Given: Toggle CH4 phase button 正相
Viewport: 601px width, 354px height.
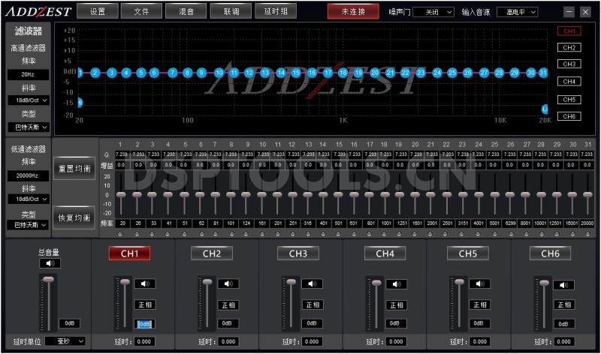Looking at the screenshot, I should 396,304.
